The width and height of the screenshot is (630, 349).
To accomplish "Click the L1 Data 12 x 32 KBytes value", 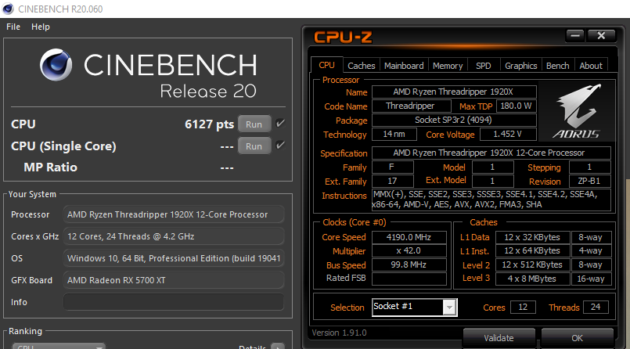I will pyautogui.click(x=532, y=237).
